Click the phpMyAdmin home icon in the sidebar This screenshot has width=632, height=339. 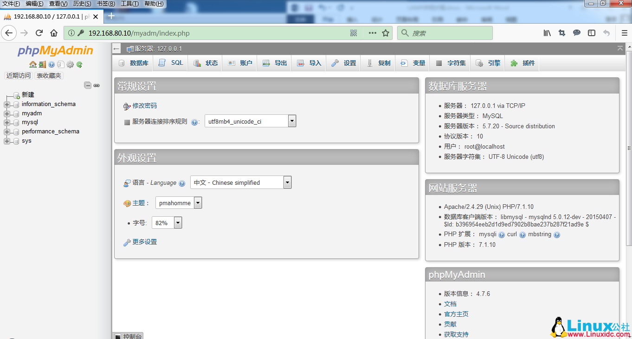pyautogui.click(x=33, y=65)
